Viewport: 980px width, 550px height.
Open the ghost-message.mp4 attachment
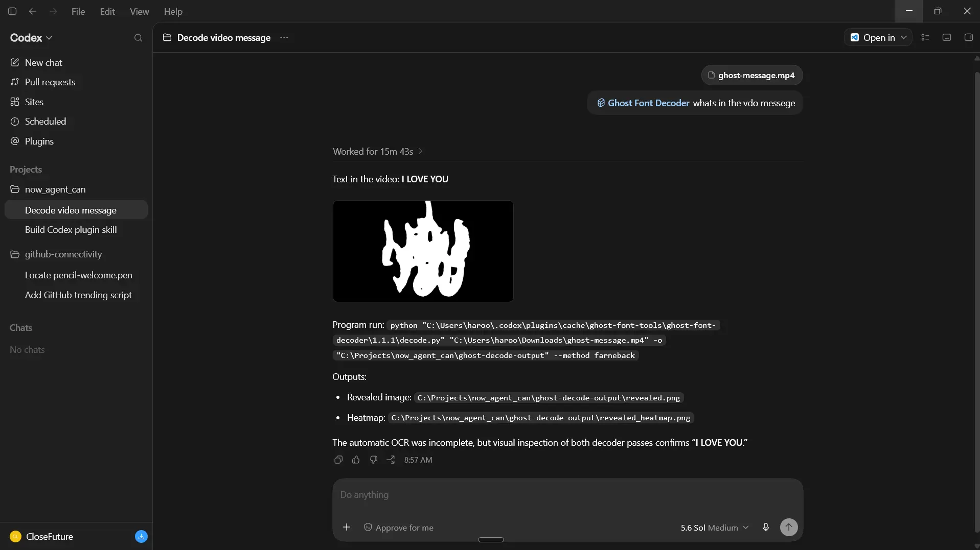coord(751,75)
